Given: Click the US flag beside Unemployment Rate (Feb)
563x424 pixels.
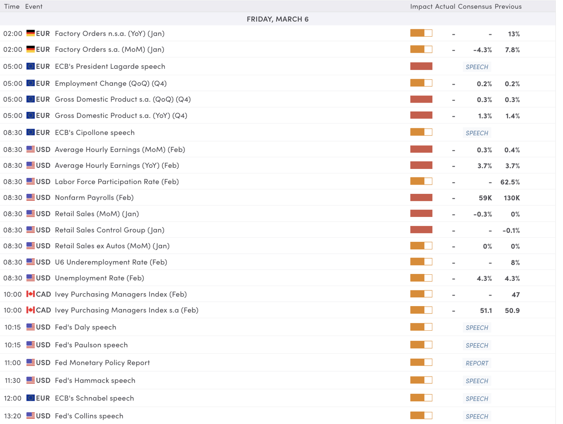Looking at the screenshot, I should tap(31, 278).
